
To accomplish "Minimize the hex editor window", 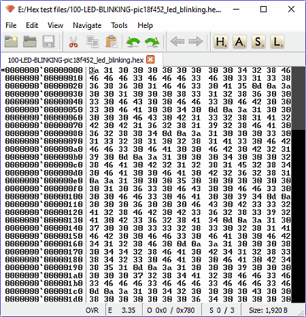I will (236, 10).
